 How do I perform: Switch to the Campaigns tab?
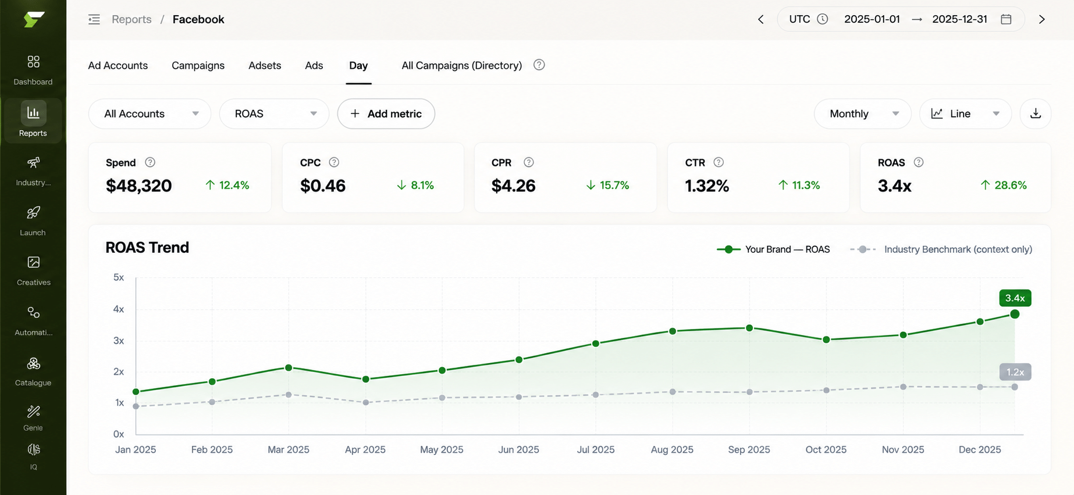click(198, 66)
